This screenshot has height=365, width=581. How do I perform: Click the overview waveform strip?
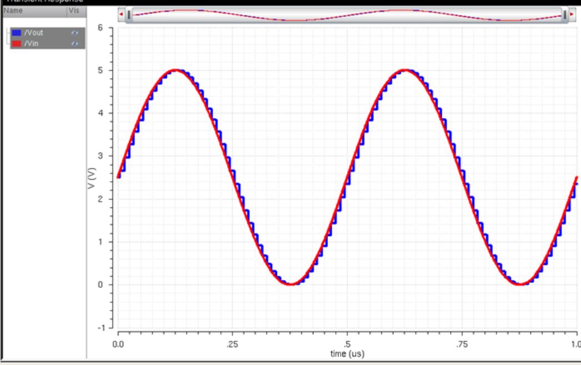347,15
